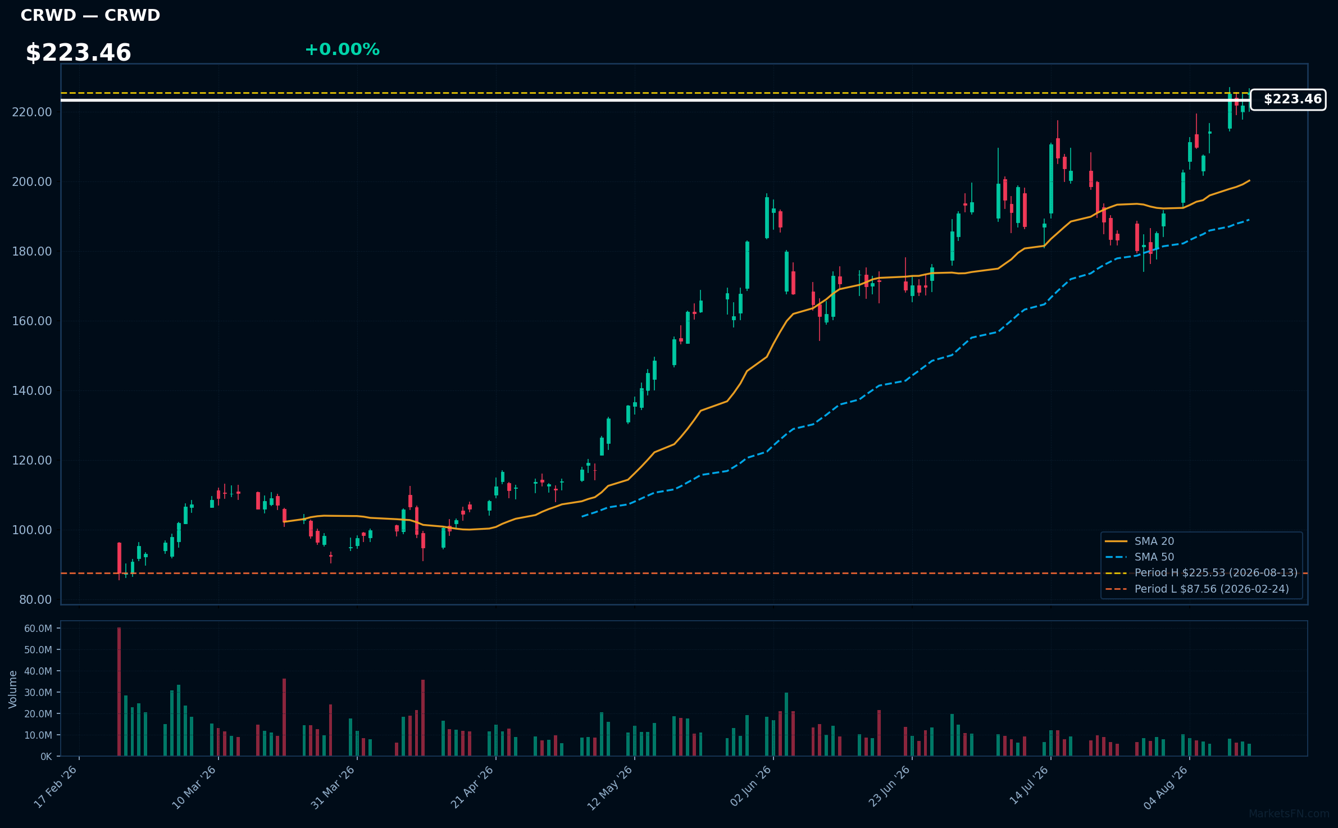Viewport: 1338px width, 828px height.
Task: Click the 14 Jul '26 date label
Action: point(1029,786)
